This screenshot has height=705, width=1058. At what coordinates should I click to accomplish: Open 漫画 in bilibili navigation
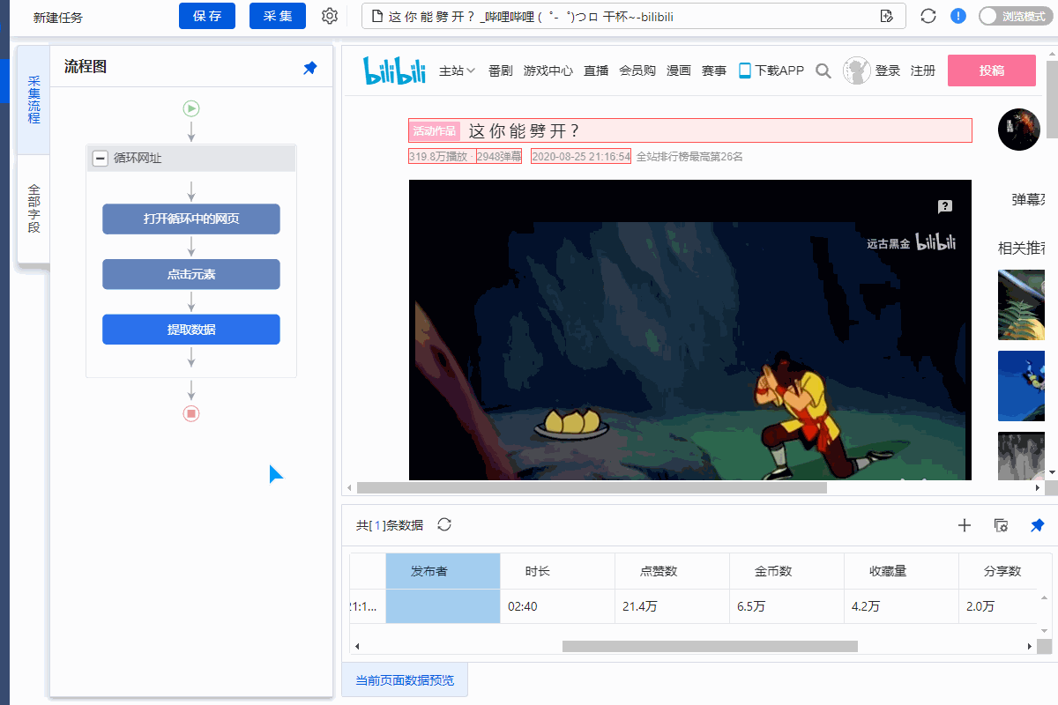(x=679, y=70)
